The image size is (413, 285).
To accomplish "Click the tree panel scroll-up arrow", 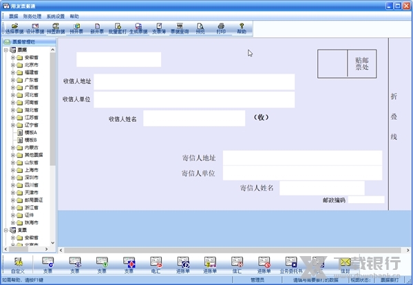I will [53, 50].
